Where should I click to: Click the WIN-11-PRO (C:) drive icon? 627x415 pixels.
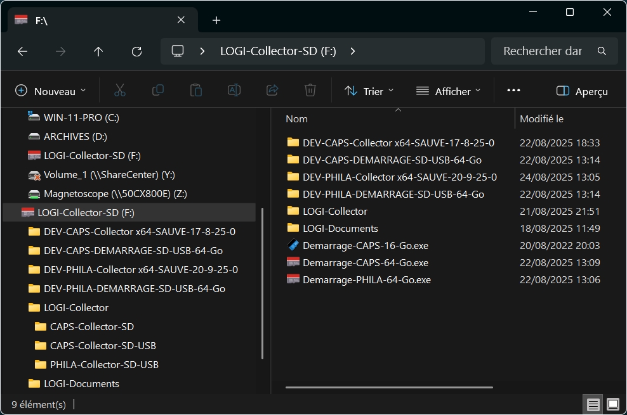tap(34, 117)
